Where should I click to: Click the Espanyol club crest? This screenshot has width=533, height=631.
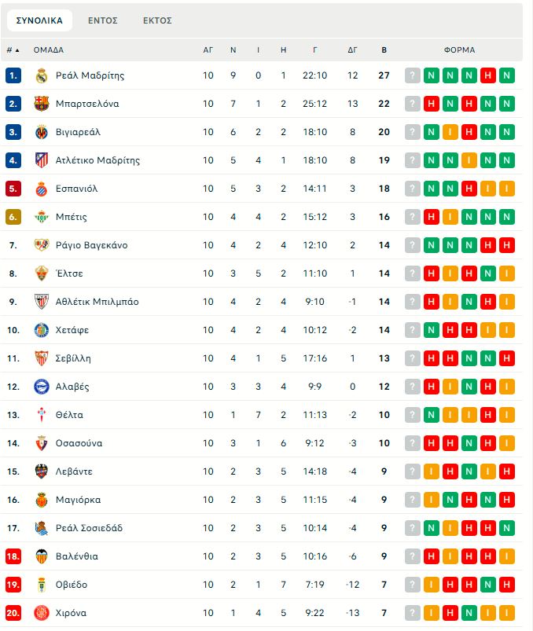[x=42, y=189]
